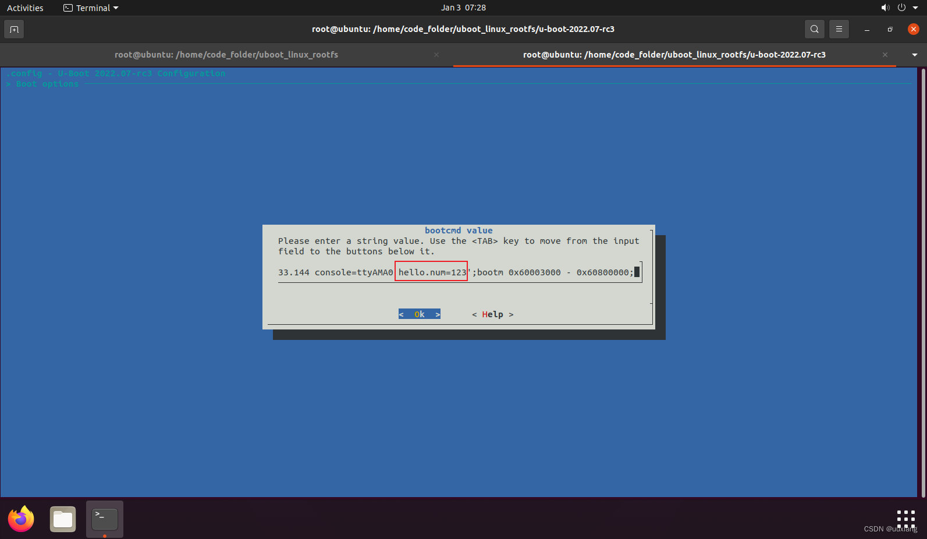Open the terminal search tool

(x=815, y=29)
